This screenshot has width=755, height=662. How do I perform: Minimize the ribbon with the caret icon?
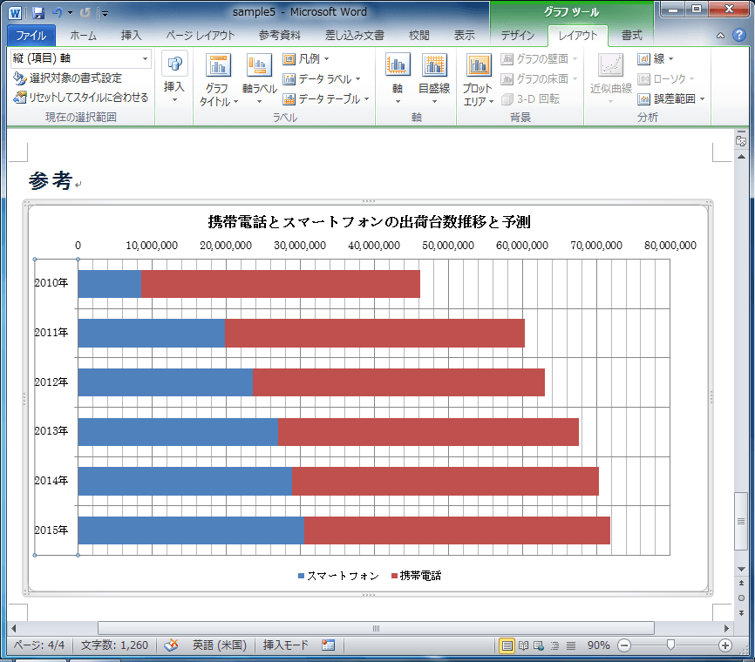pos(720,35)
